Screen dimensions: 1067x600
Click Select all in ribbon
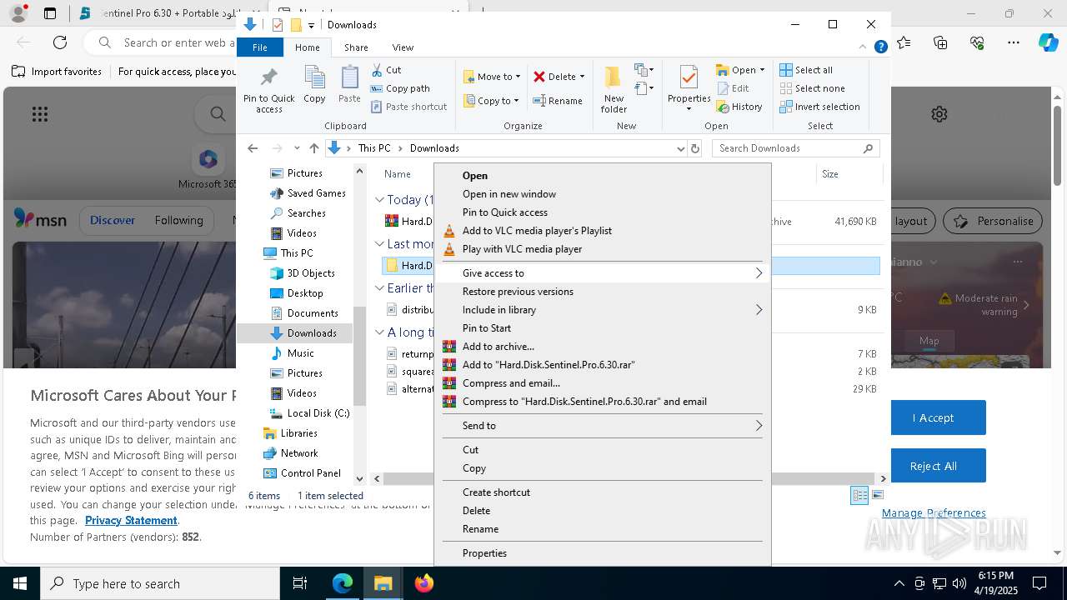[806, 70]
